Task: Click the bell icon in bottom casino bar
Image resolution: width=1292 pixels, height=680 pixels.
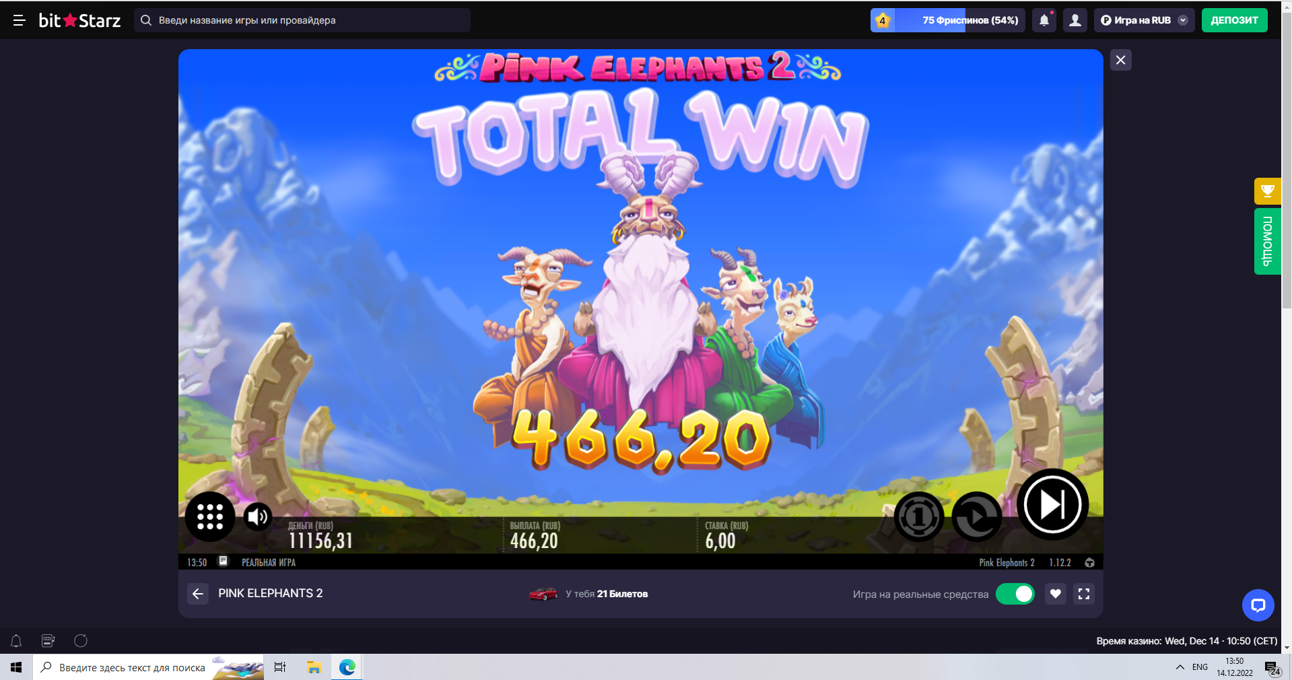Action: point(16,641)
